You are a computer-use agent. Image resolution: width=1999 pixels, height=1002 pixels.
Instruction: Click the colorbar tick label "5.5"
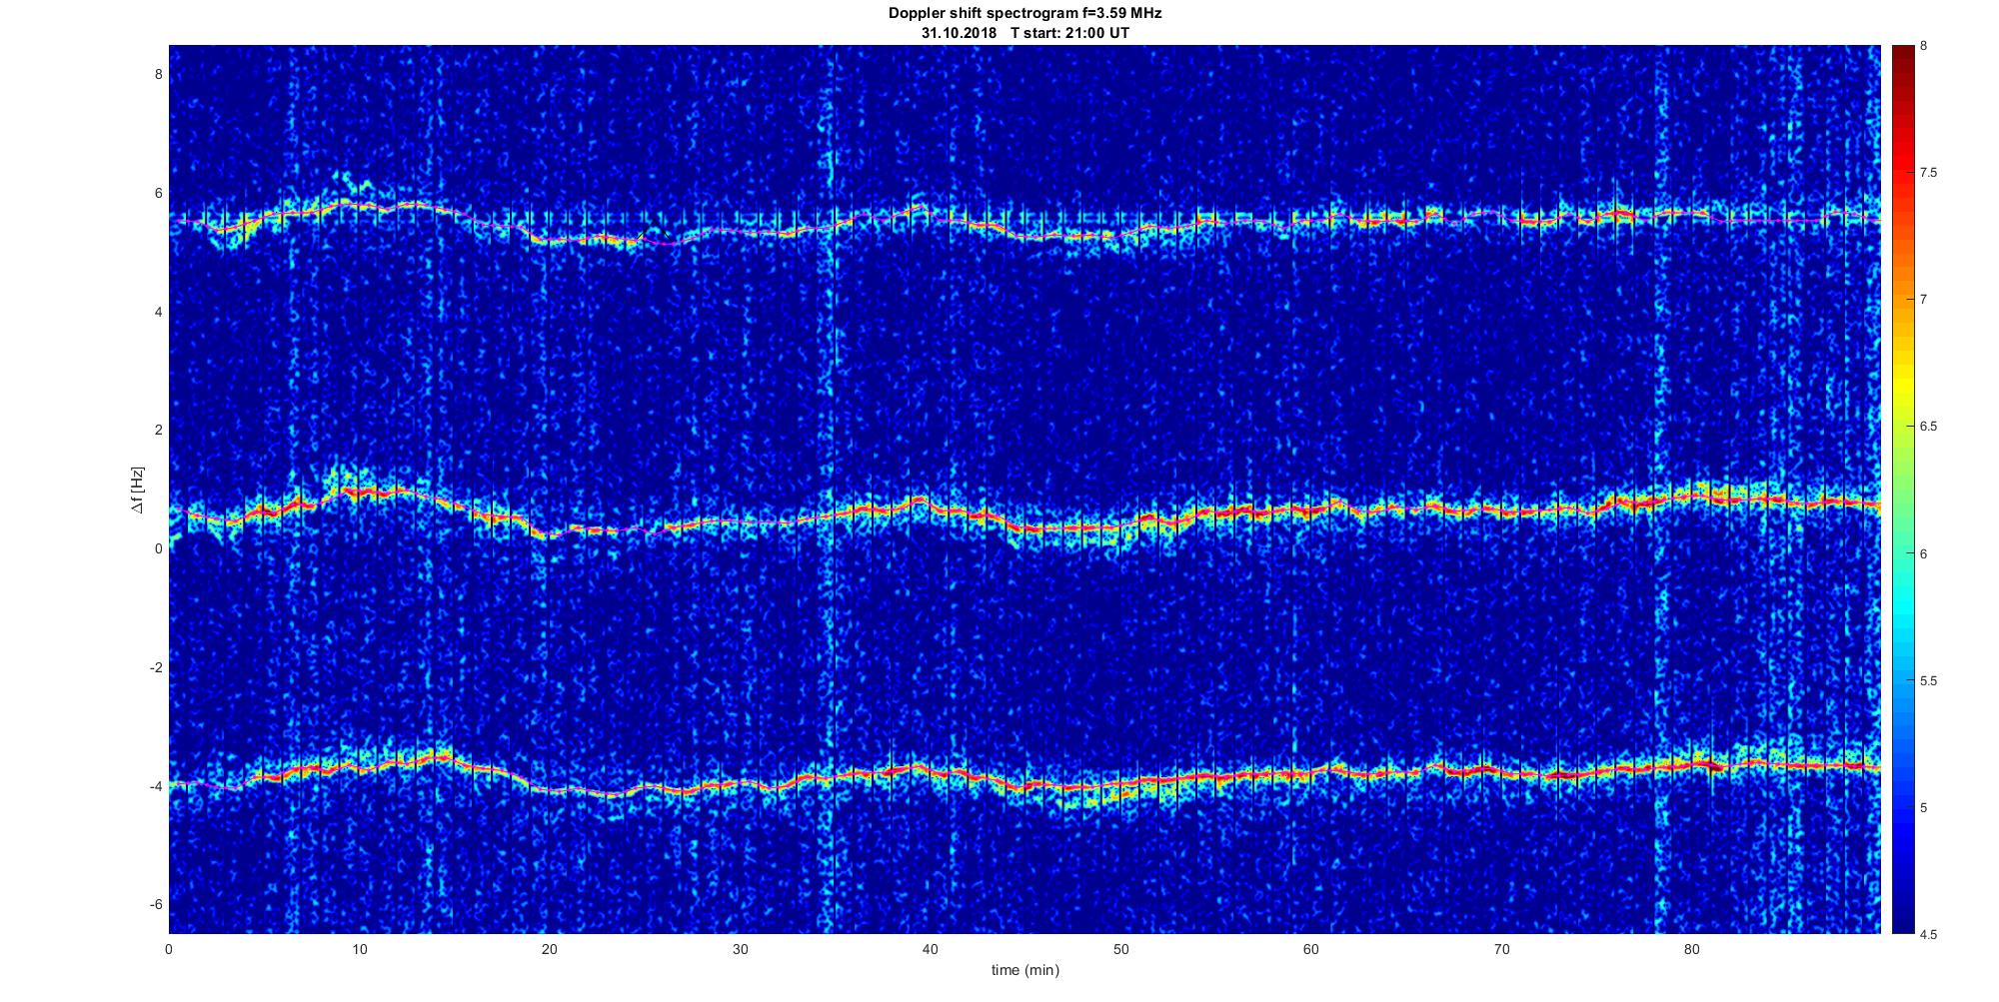pos(1928,680)
